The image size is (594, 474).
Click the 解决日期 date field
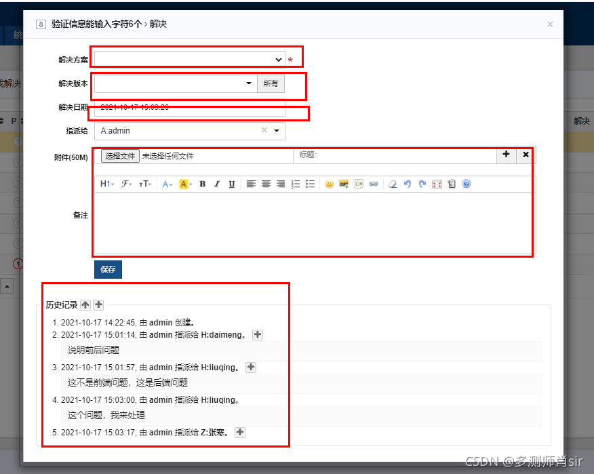point(189,107)
